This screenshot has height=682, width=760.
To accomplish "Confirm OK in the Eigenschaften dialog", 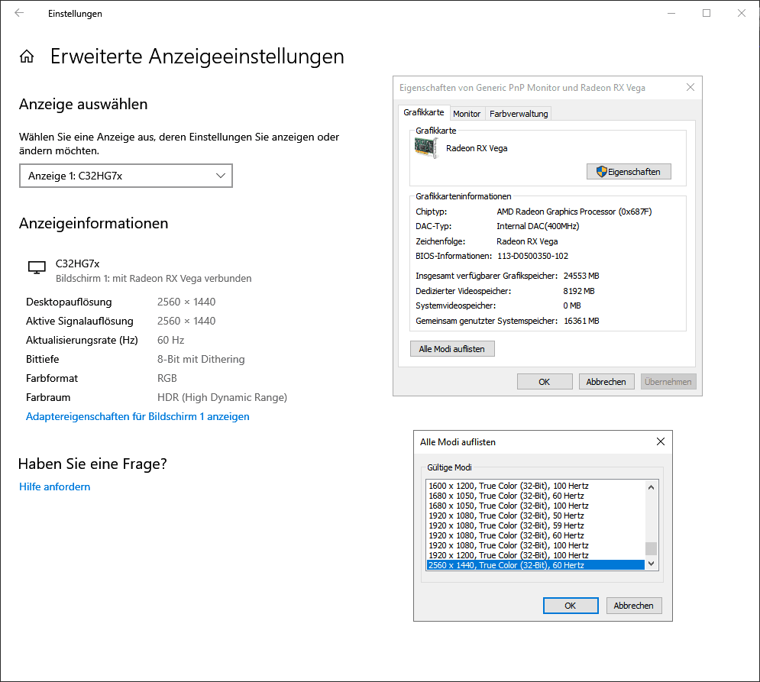I will pyautogui.click(x=545, y=381).
